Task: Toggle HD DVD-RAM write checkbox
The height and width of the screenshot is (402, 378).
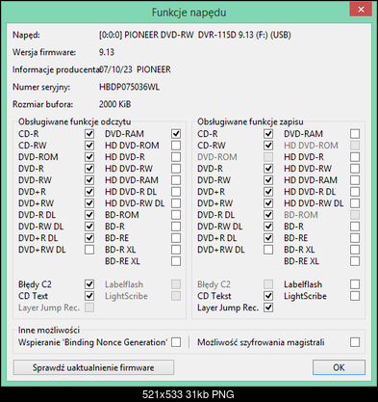Action: point(355,180)
